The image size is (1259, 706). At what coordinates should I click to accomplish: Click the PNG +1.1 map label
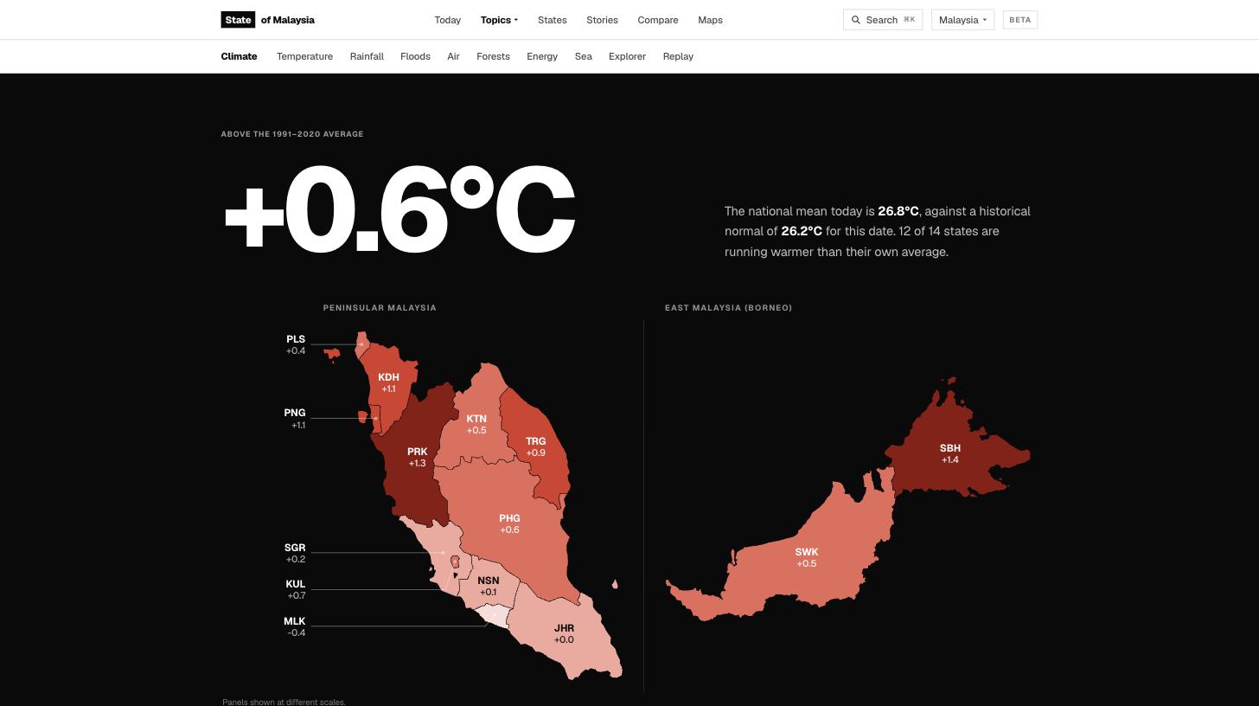(295, 419)
